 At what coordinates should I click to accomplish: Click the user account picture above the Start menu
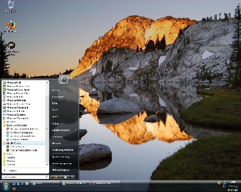point(64,79)
